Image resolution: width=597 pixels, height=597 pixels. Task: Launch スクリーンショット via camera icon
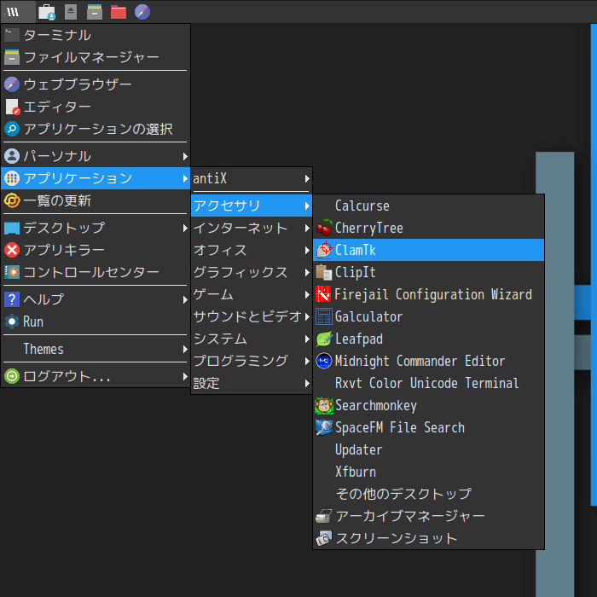pyautogui.click(x=324, y=538)
